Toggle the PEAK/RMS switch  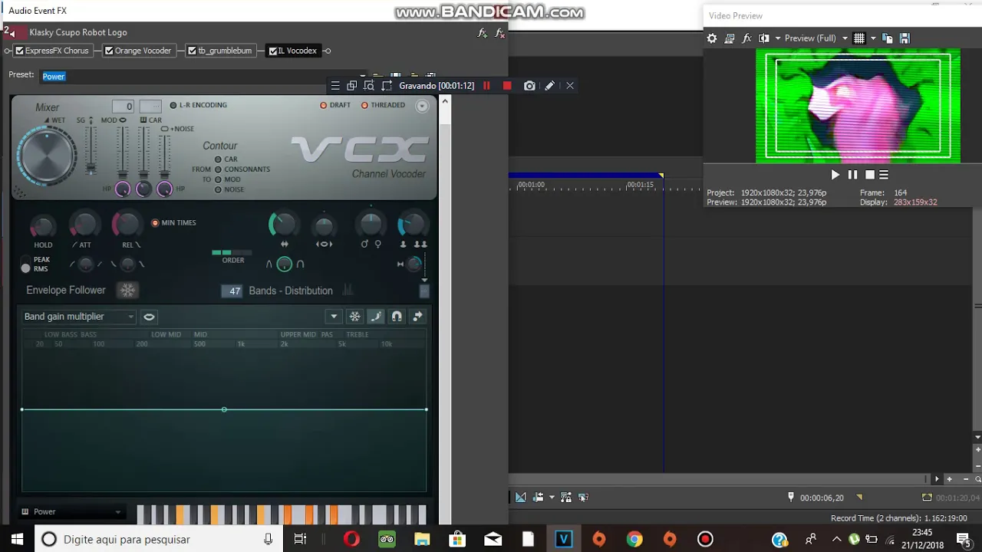(x=26, y=265)
